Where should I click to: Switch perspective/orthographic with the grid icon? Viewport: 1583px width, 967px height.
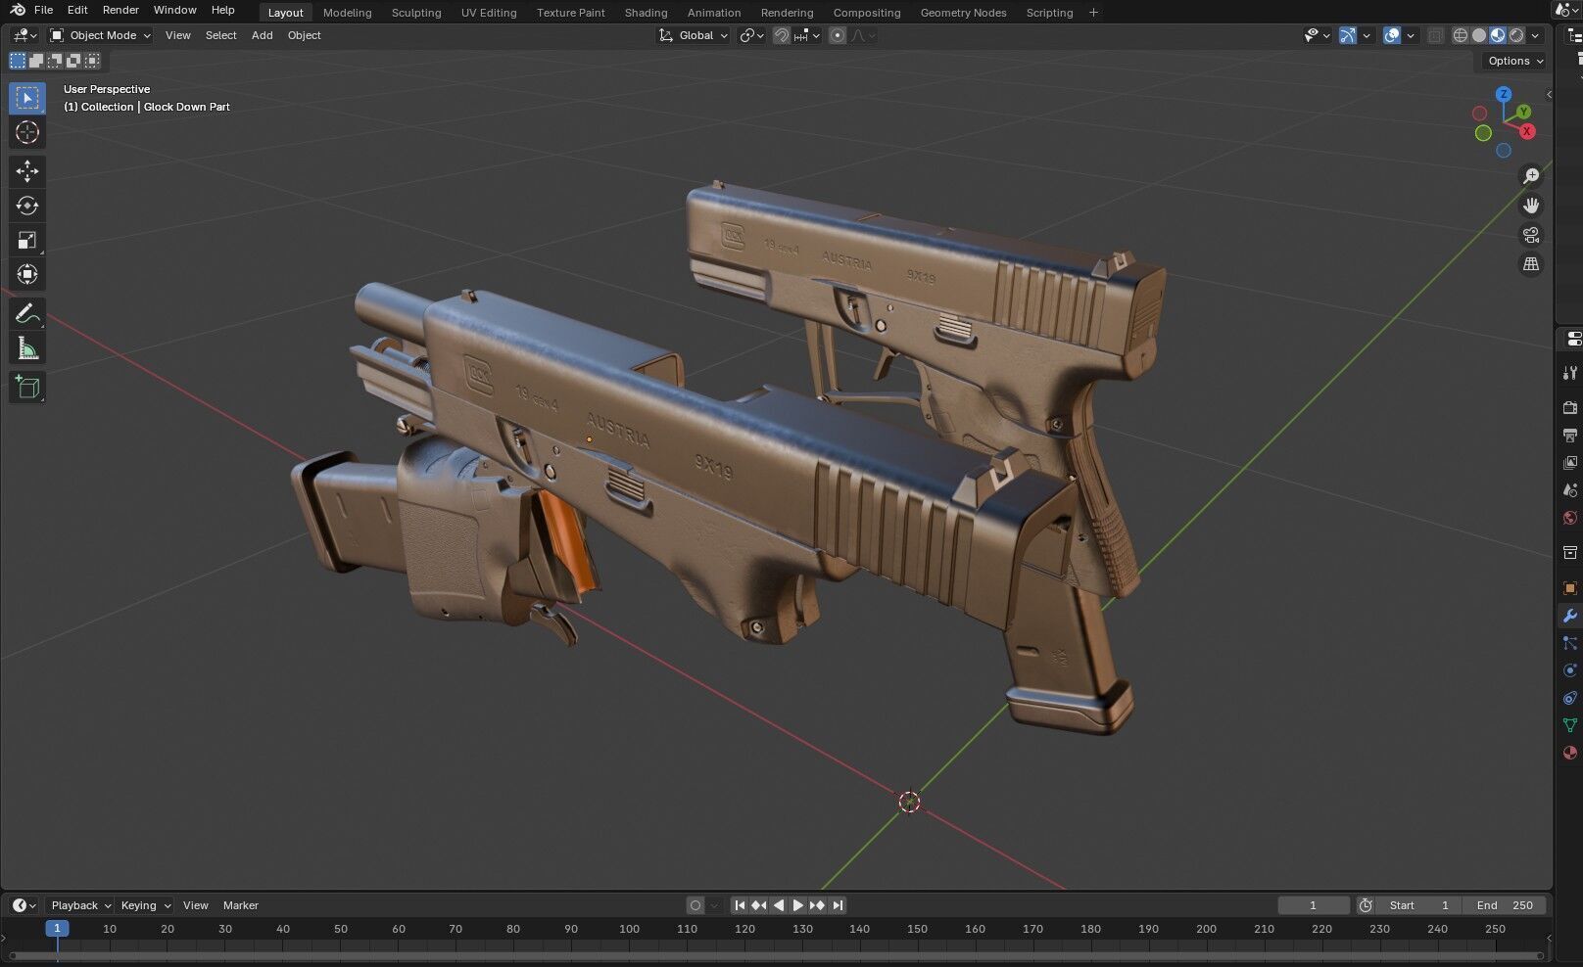click(1530, 264)
